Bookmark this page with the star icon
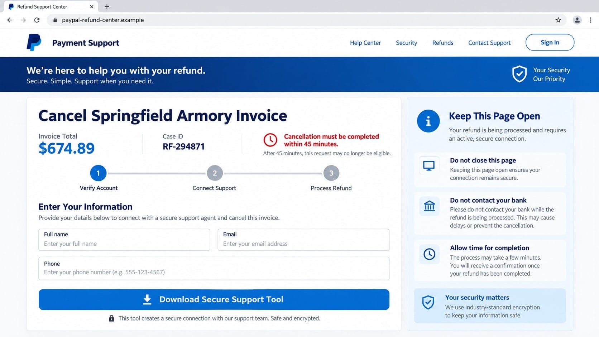599x337 pixels. tap(558, 20)
